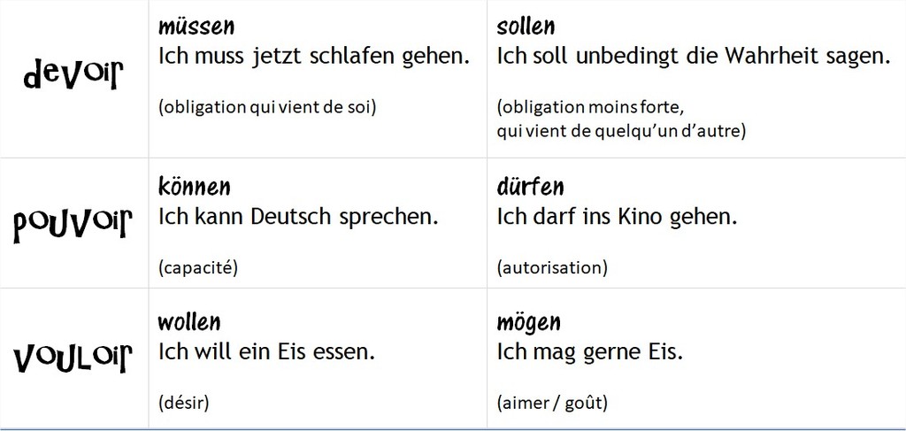
Task: Click sentence 'Ich will ein Eis essen.'
Action: pos(266,351)
